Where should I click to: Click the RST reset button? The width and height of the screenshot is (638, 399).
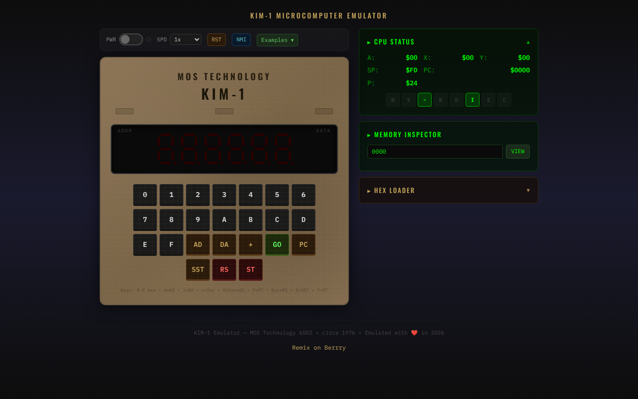[216, 39]
